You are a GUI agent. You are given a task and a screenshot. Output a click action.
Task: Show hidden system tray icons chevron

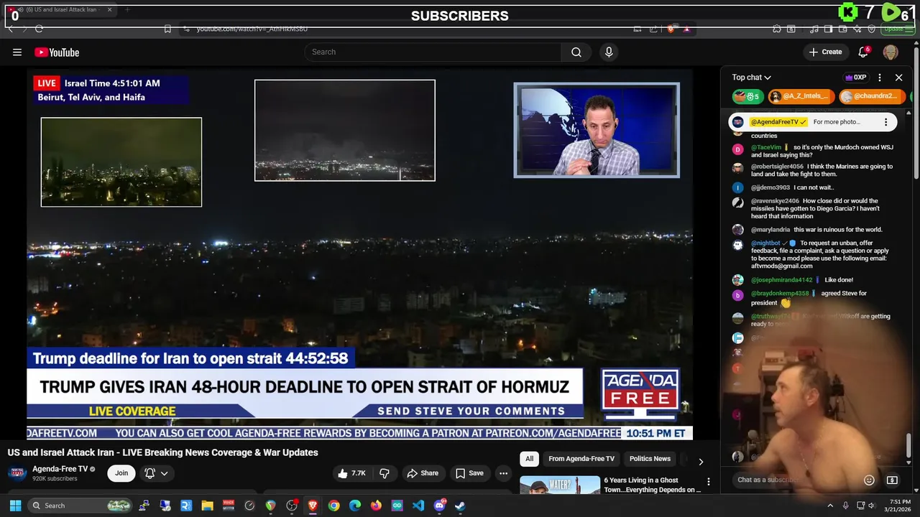830,506
